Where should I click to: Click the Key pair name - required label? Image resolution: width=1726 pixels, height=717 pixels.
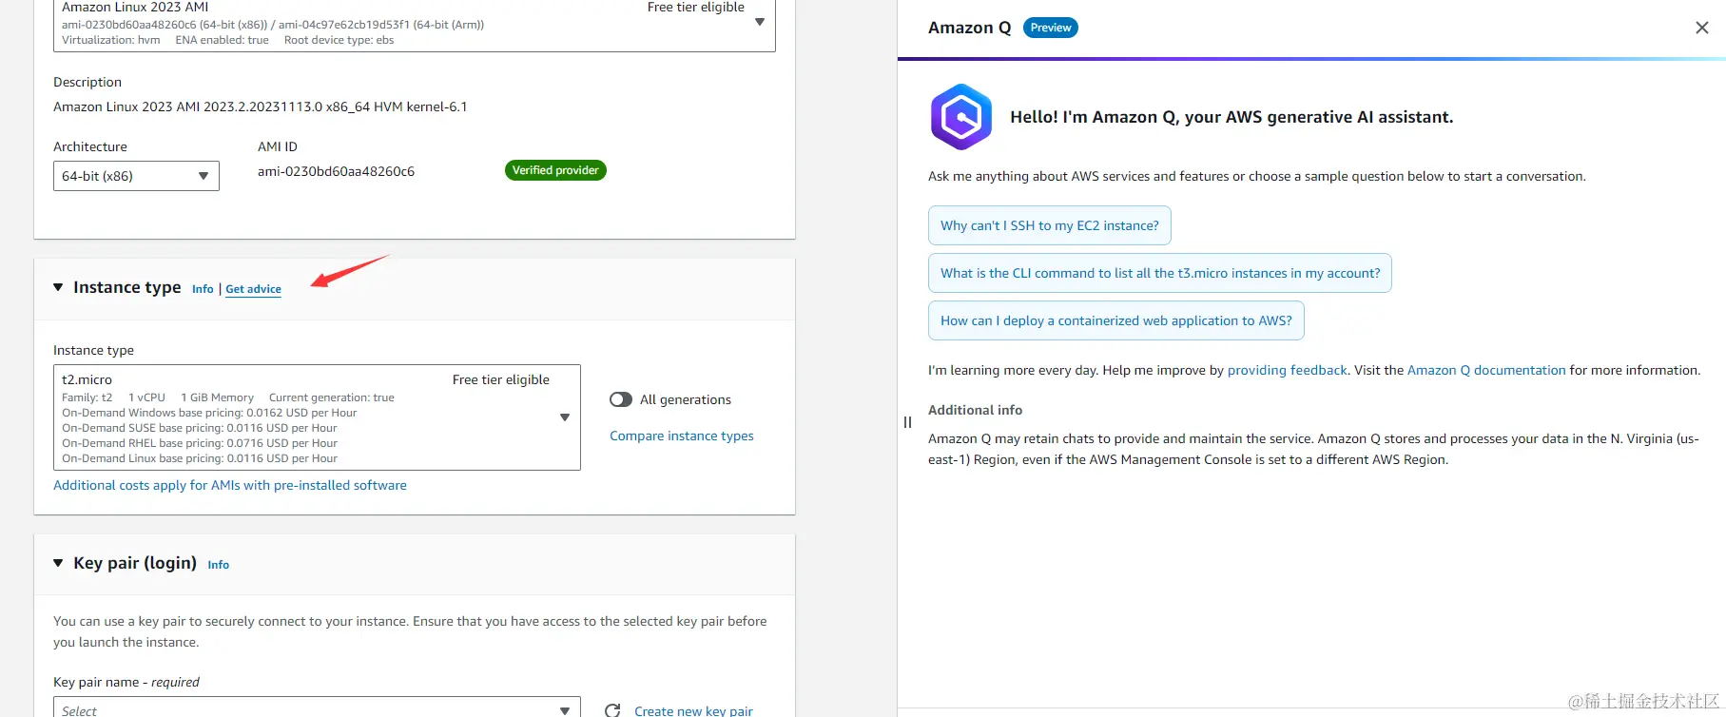point(126,682)
